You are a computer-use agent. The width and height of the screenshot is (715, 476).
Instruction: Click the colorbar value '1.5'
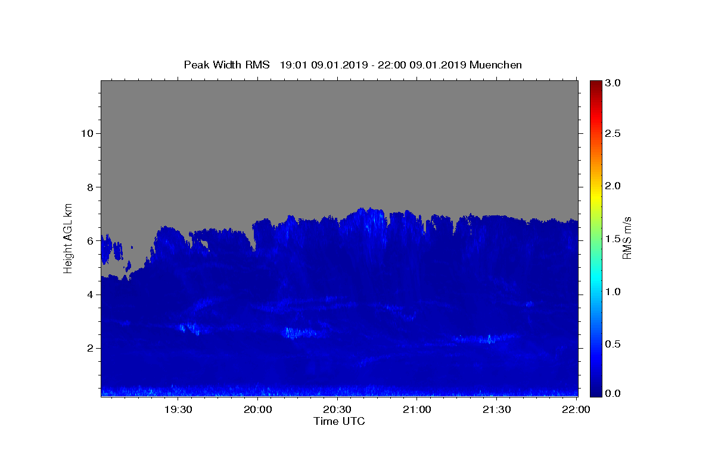pos(614,239)
